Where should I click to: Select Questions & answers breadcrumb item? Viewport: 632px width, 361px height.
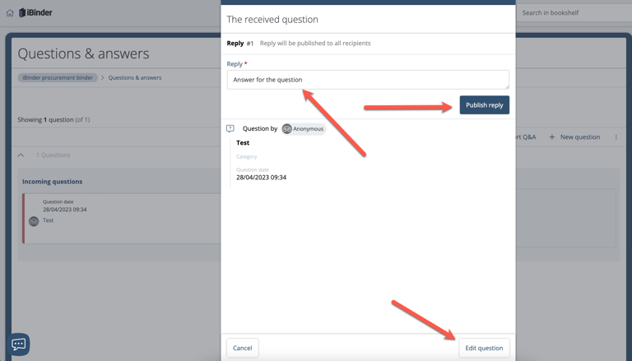click(135, 78)
